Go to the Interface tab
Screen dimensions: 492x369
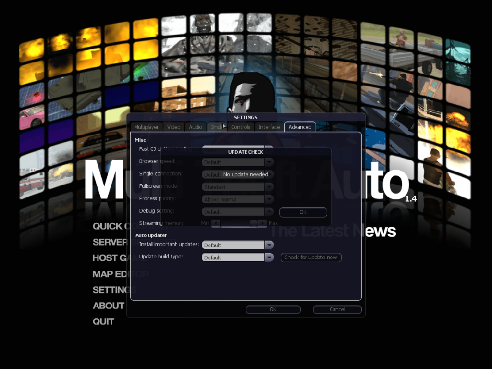click(269, 127)
